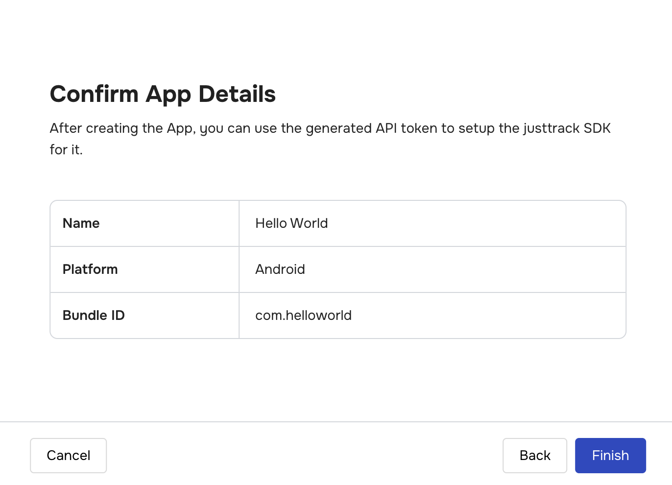672x485 pixels.
Task: Go back using the Back button
Action: tap(534, 456)
